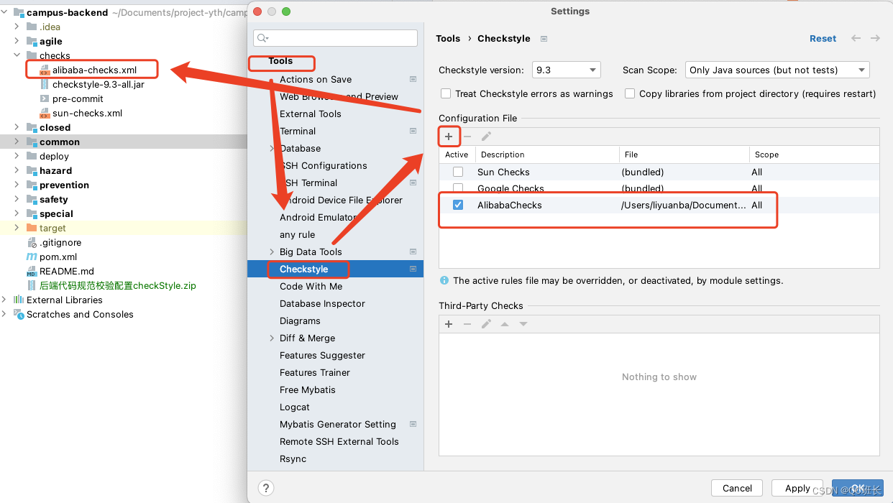Navigate forward using the right arrow near Reset
893x503 pixels.
click(876, 38)
